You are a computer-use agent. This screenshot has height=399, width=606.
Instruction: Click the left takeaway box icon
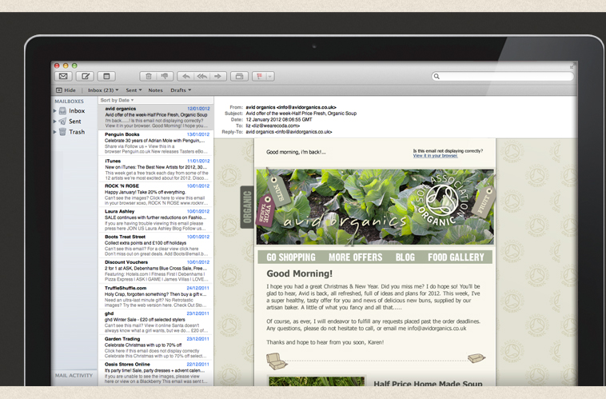pyautogui.click(x=276, y=361)
